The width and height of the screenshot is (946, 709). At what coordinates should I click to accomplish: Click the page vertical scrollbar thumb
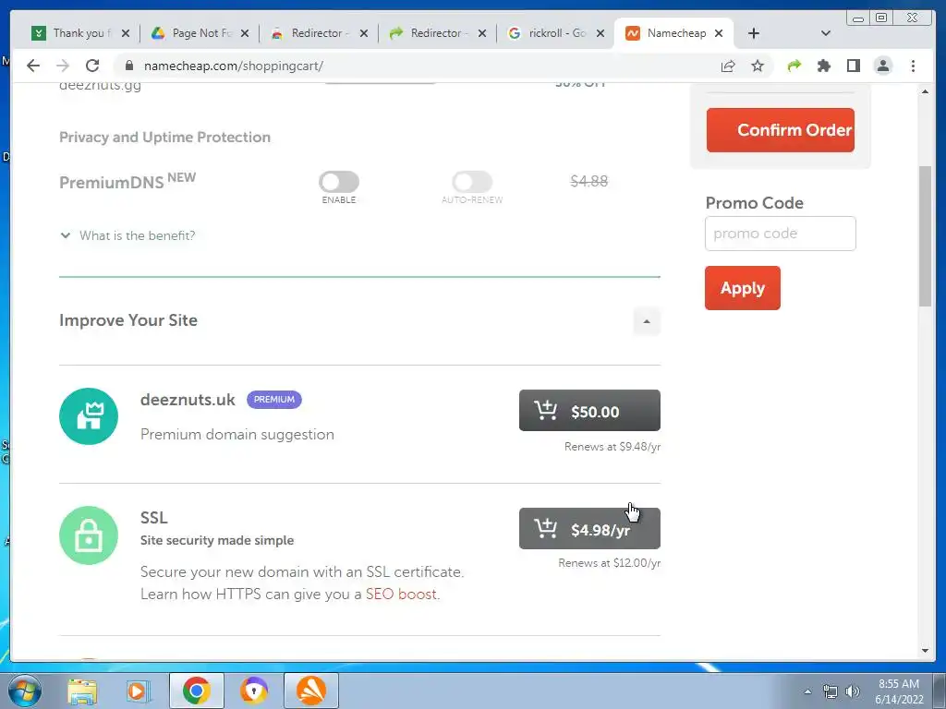tap(925, 236)
